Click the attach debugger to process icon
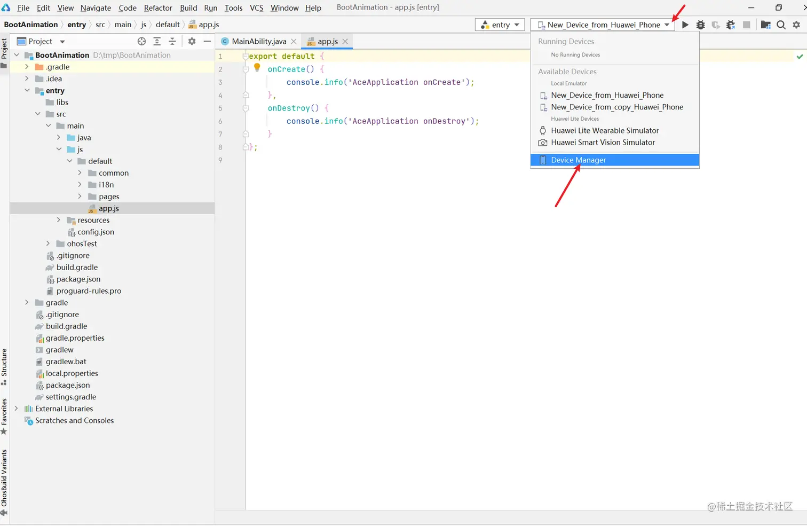This screenshot has width=807, height=526. (731, 25)
